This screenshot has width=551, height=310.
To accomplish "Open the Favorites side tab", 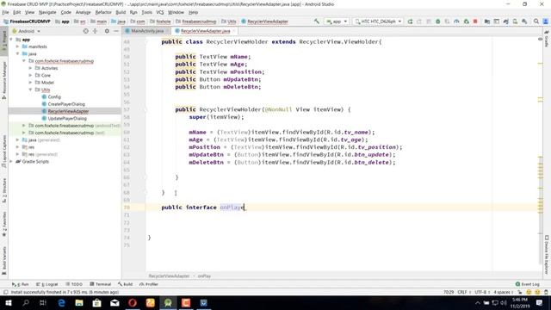I will pyautogui.click(x=4, y=224).
